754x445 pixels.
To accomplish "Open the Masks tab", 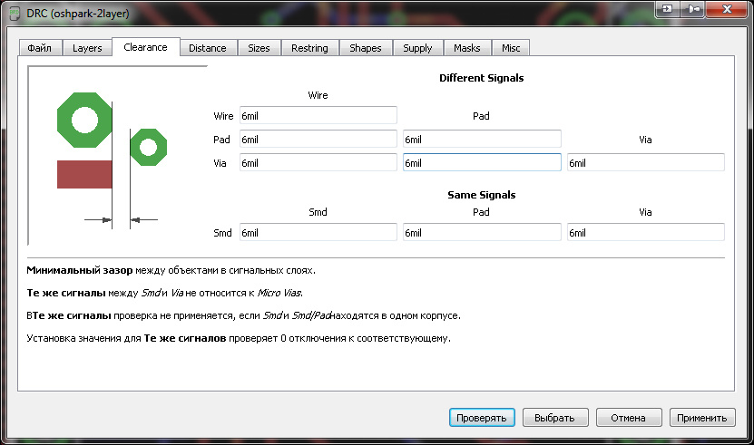I will click(x=467, y=48).
